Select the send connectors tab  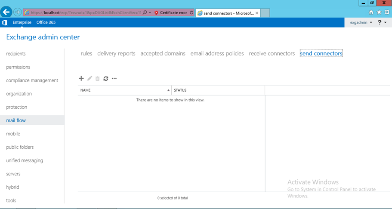pos(321,53)
